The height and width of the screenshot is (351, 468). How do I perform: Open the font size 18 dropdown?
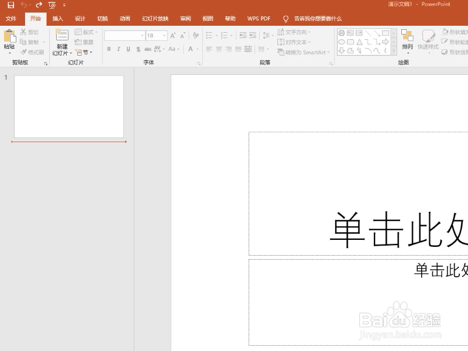(164, 36)
